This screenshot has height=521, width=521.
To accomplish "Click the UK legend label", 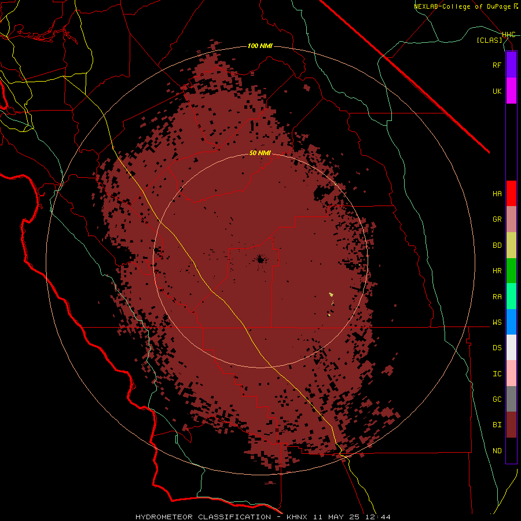I will point(497,91).
